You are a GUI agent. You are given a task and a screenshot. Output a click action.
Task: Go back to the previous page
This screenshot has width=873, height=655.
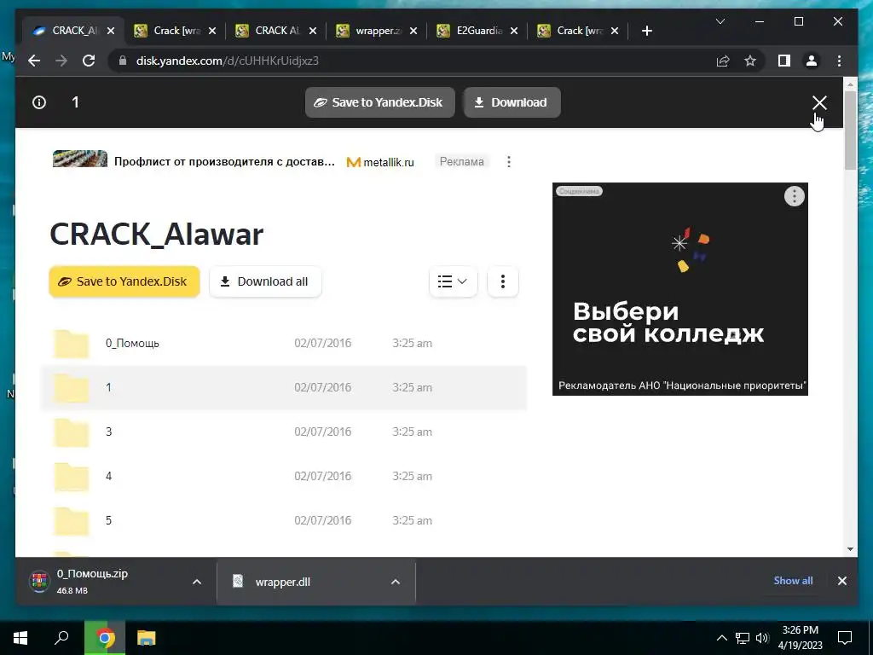coord(34,61)
